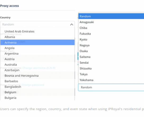Open the city Random select box
This screenshot has width=144, height=117.
[x=111, y=87]
